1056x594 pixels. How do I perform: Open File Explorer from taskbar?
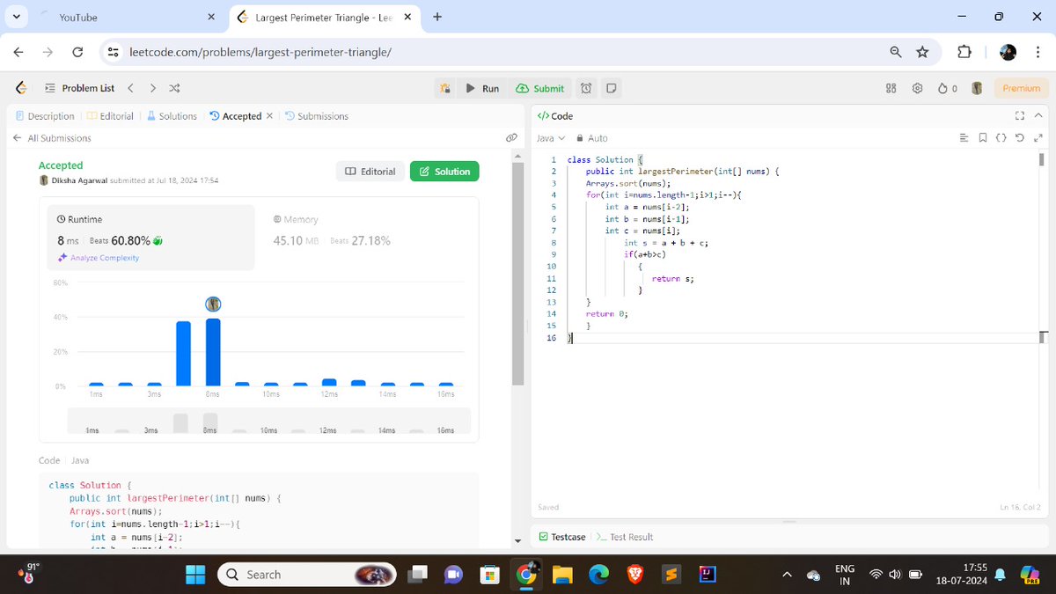click(x=562, y=575)
